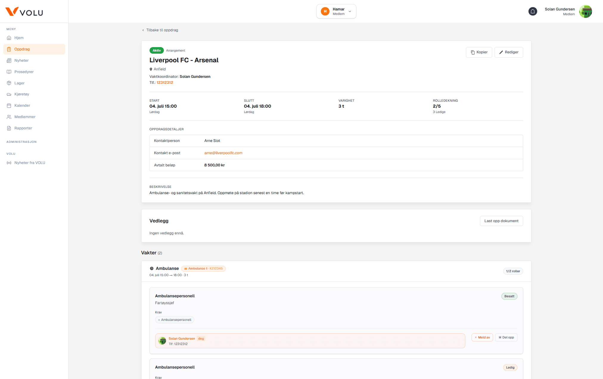603x379 pixels.
Task: Click the orange Hamar H badge
Action: pyautogui.click(x=325, y=11)
